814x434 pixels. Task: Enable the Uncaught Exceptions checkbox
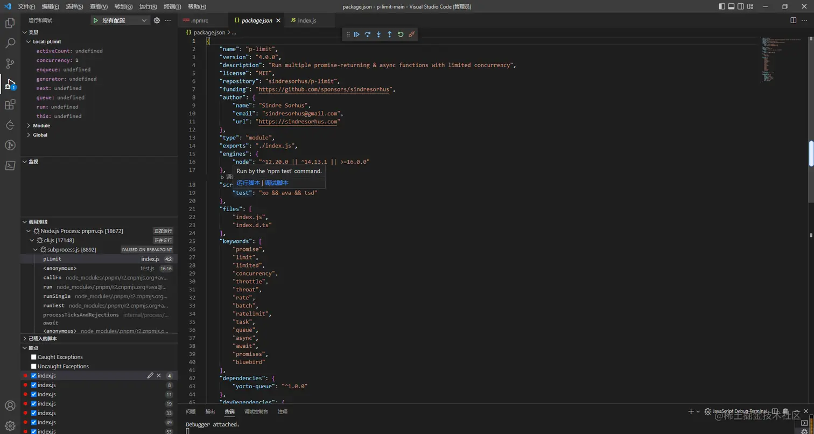point(34,367)
